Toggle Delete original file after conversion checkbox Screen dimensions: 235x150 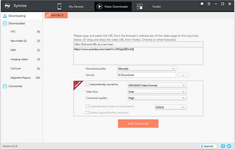88,112
